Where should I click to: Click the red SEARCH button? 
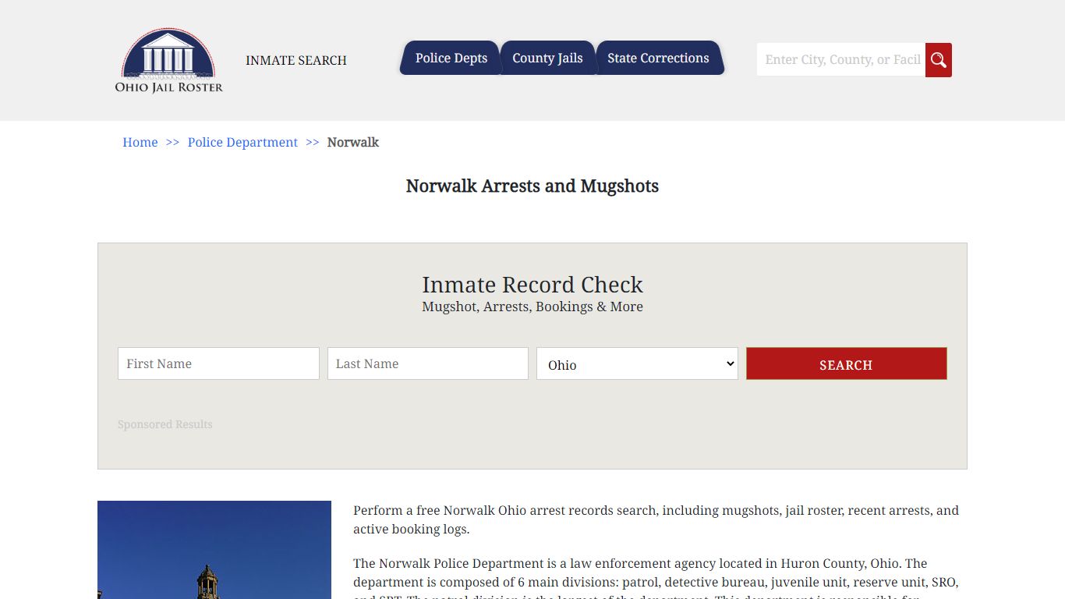coord(847,363)
